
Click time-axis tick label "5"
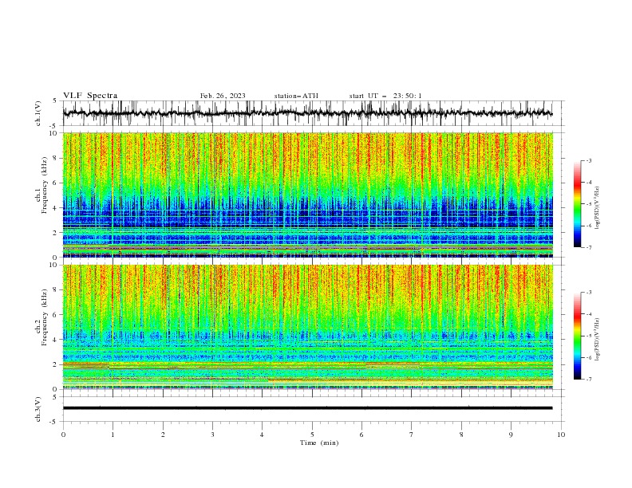coord(312,435)
